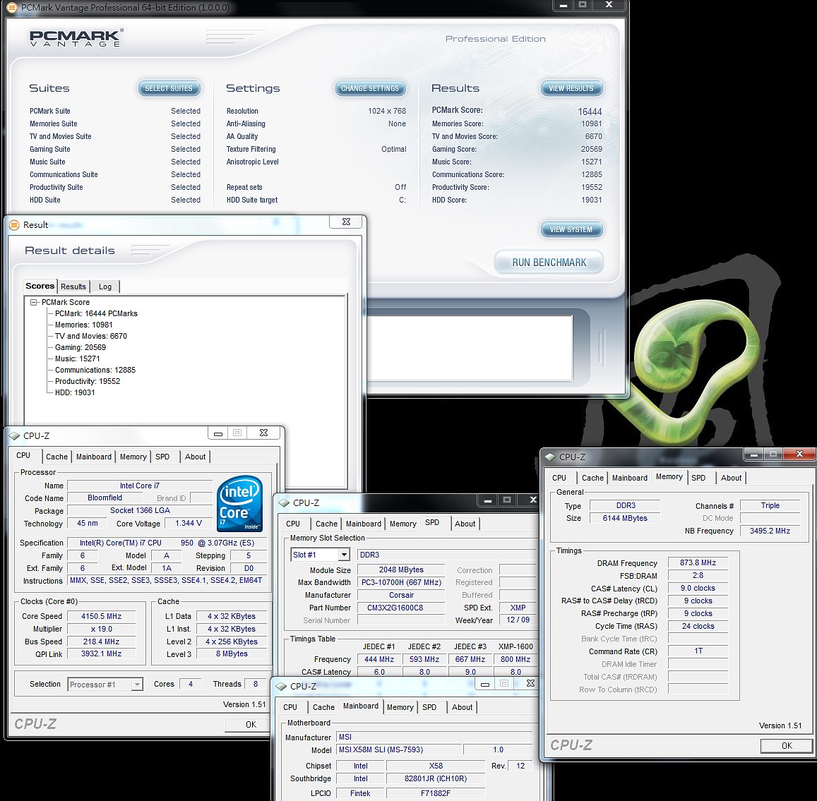Open Memory tab in CPU-Z CPU window

(x=133, y=457)
